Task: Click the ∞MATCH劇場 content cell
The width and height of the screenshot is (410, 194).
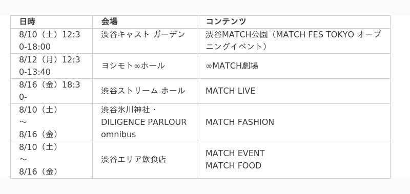Action: [293, 66]
